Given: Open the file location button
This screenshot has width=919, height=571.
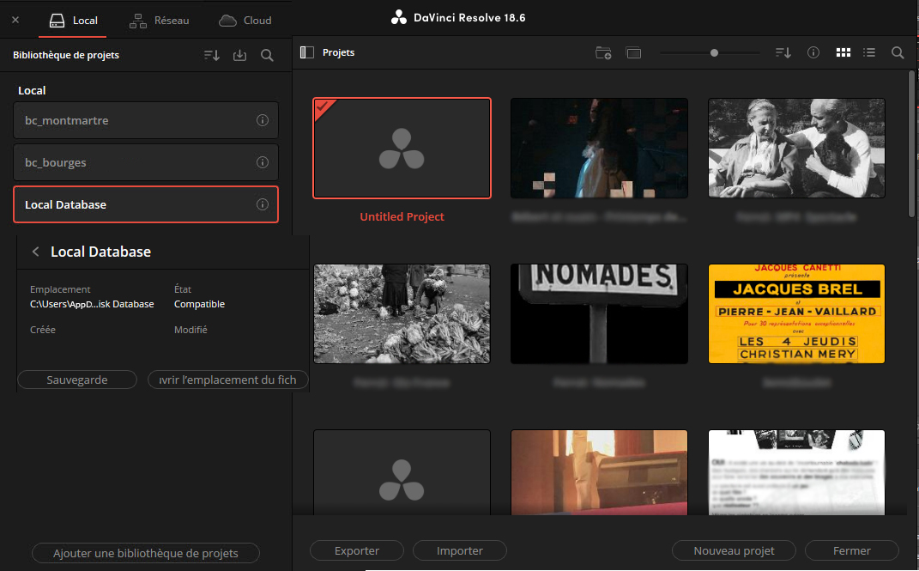Looking at the screenshot, I should pyautogui.click(x=228, y=380).
